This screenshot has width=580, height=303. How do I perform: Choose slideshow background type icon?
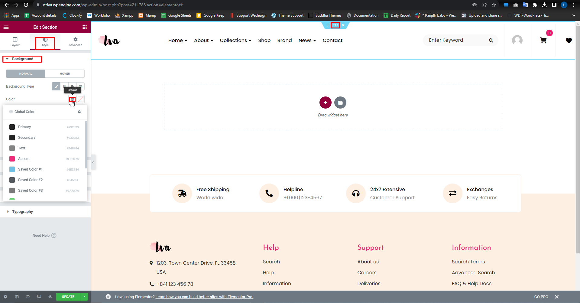coord(80,86)
